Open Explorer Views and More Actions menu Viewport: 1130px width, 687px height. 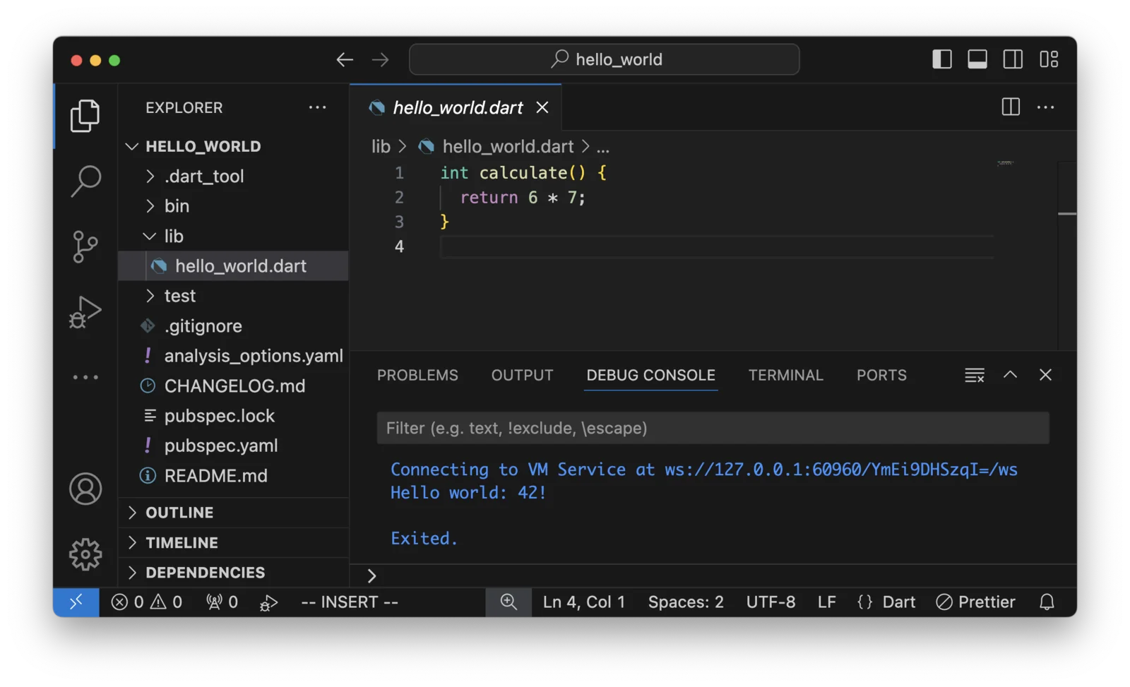click(x=318, y=107)
